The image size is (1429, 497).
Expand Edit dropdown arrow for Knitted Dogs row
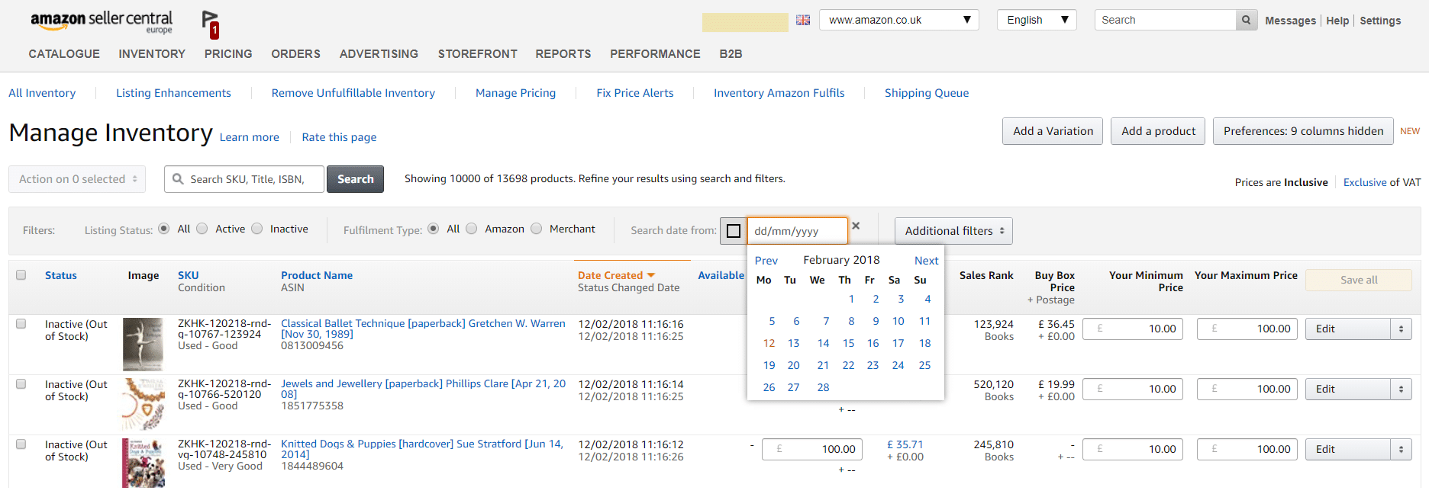pyautogui.click(x=1401, y=450)
